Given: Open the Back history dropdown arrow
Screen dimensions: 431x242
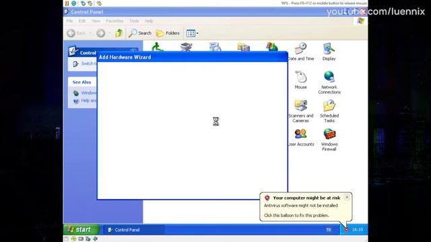Looking at the screenshot, I should pyautogui.click(x=90, y=33).
